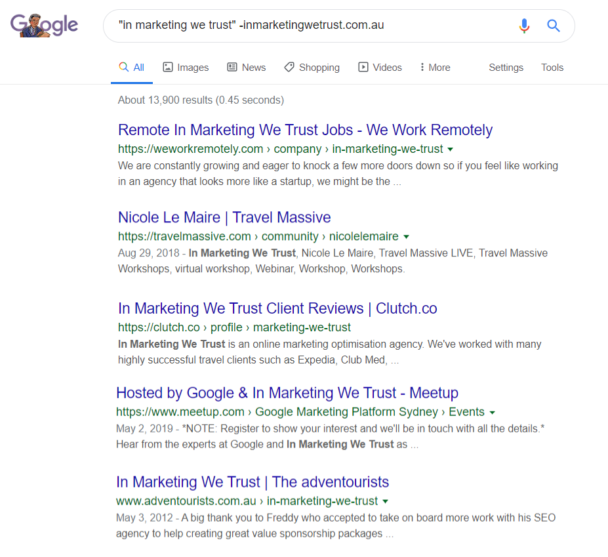Open Hosted by Google Meetup result
The height and width of the screenshot is (557, 608).
[x=287, y=393]
